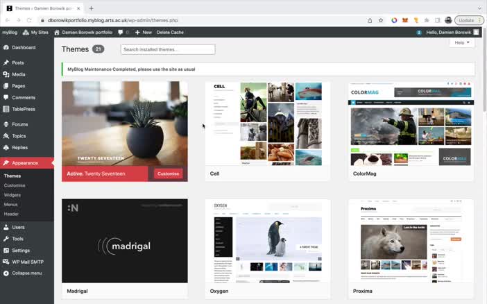Click the Posts pin icon

pyautogui.click(x=6, y=62)
